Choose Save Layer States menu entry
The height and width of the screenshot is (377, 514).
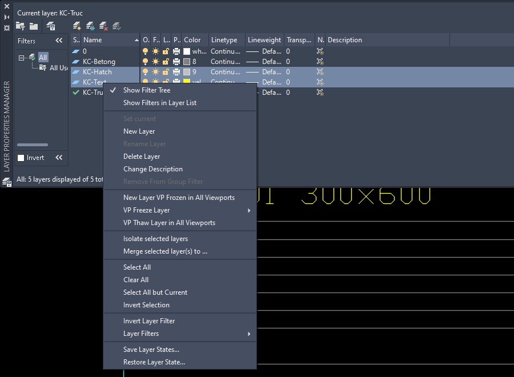pyautogui.click(x=180, y=350)
